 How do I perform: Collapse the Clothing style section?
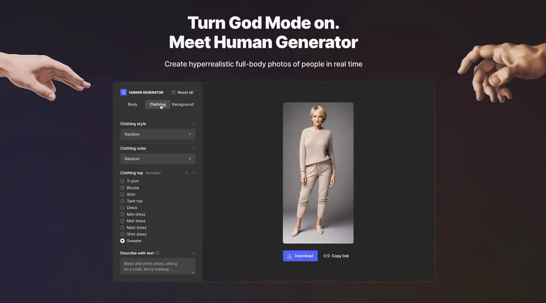click(193, 124)
